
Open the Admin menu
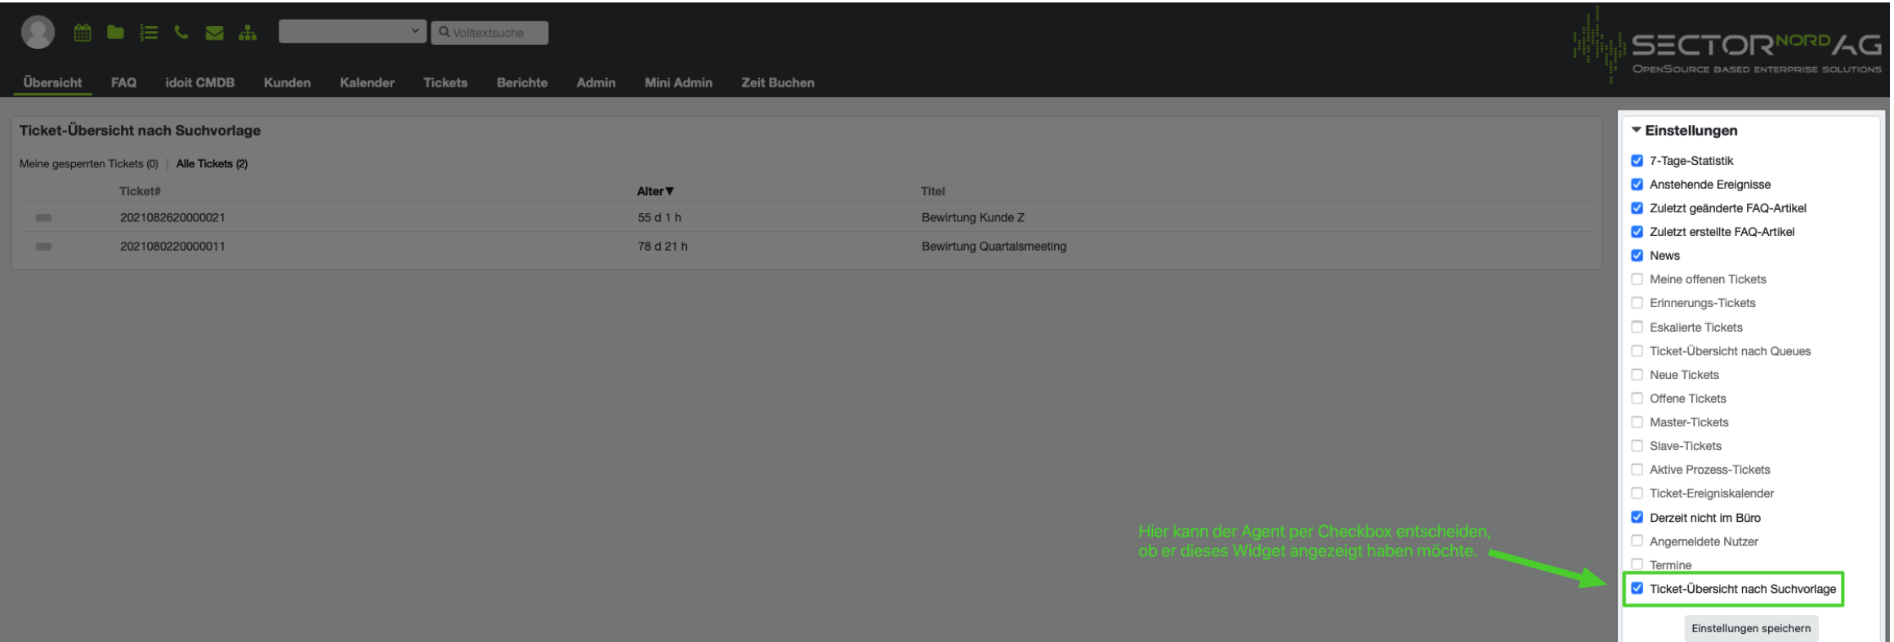coord(596,82)
